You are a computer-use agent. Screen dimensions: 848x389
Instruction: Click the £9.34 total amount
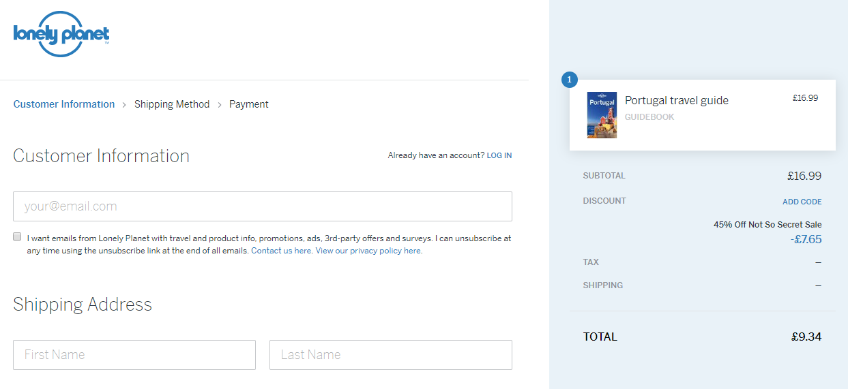(806, 337)
